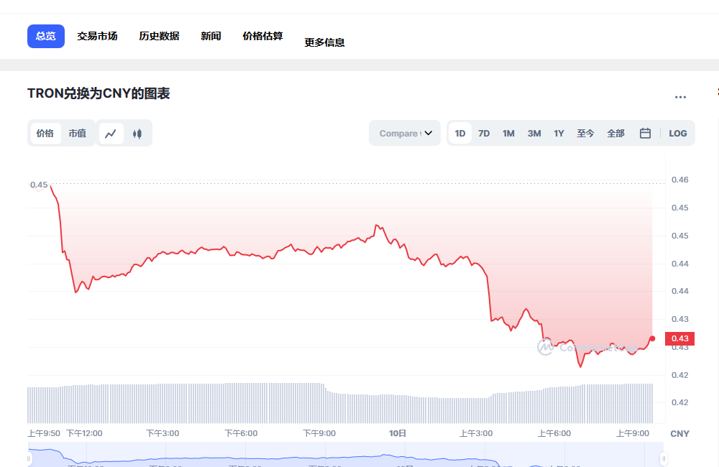
Task: Toggle LOG scale on chart
Action: coord(678,134)
